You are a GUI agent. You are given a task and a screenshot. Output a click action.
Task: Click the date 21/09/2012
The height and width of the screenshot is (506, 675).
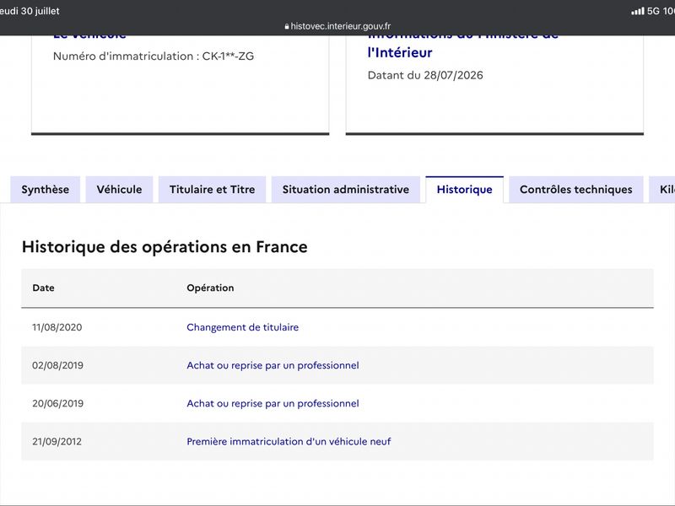pos(57,441)
